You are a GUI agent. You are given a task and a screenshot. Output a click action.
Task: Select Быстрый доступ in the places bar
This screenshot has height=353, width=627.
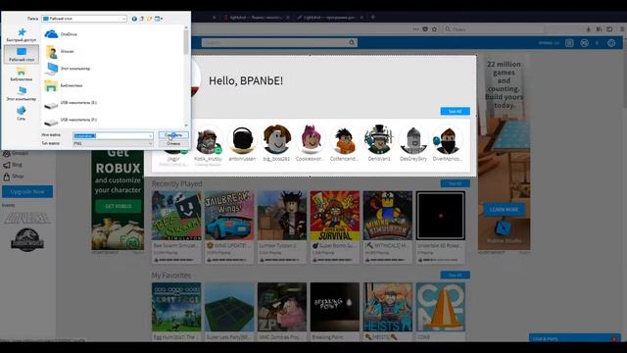tap(22, 35)
